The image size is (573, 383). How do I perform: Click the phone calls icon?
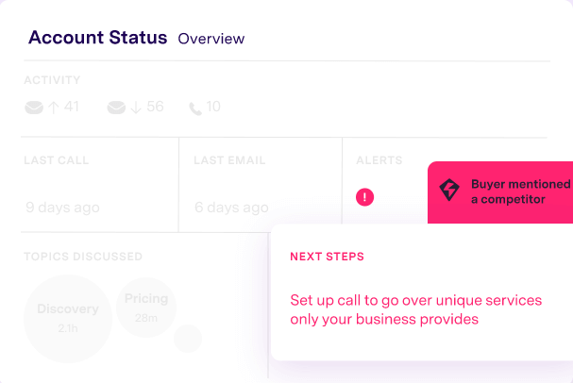click(x=195, y=108)
